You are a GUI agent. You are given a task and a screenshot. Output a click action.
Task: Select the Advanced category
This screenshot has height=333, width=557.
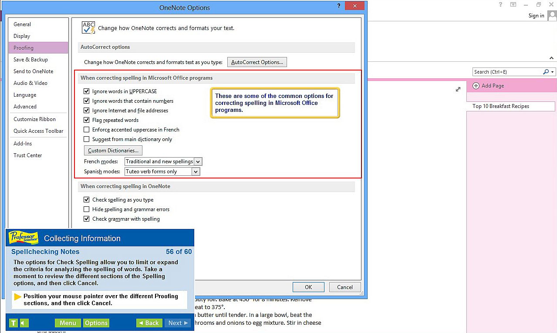click(38, 107)
